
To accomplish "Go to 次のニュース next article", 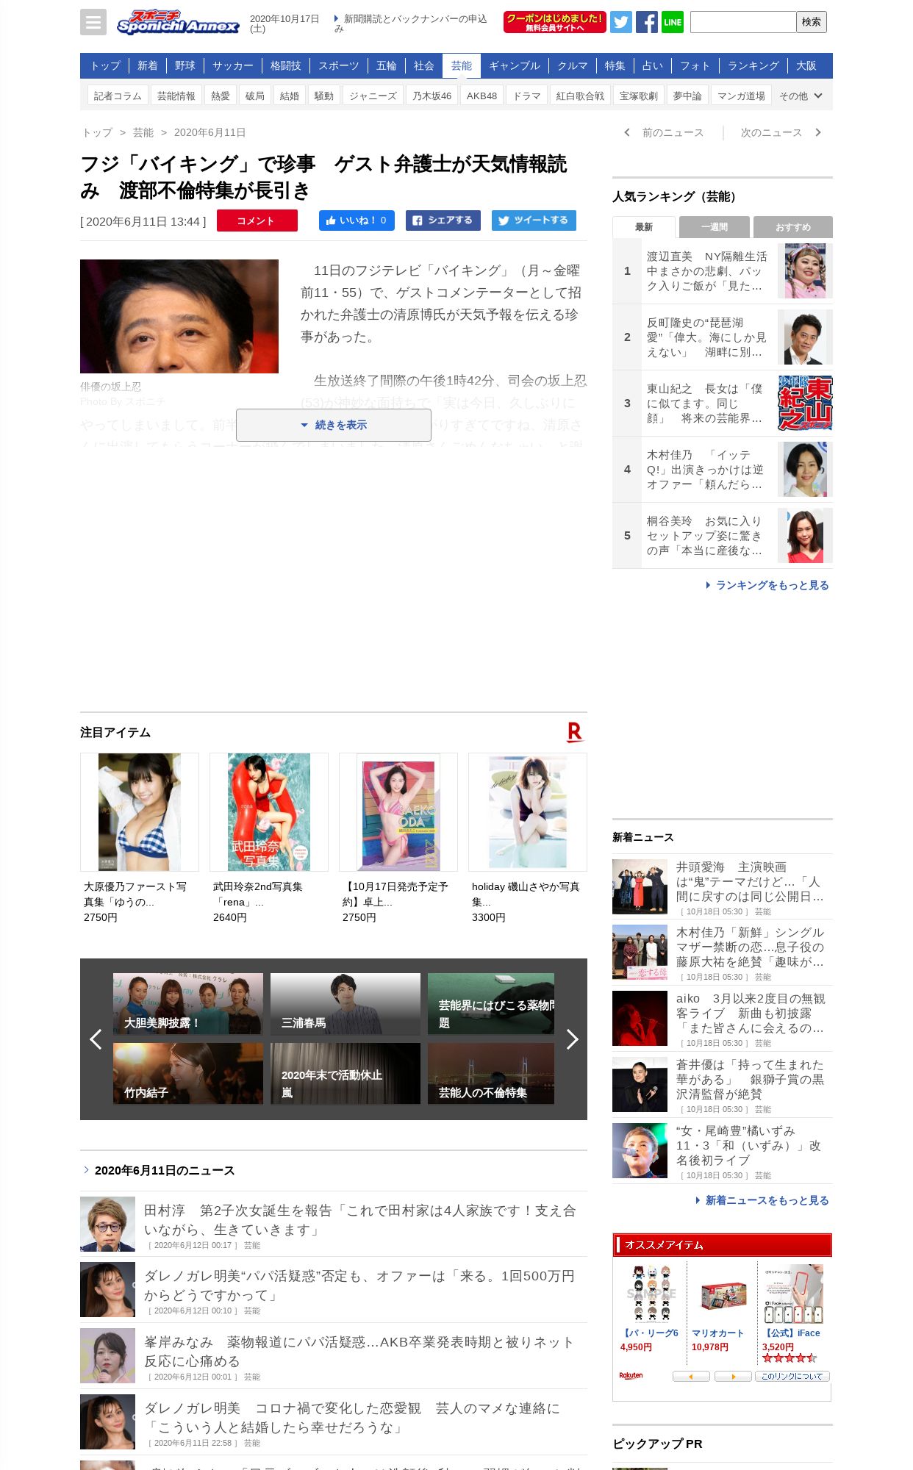I will [x=781, y=132].
